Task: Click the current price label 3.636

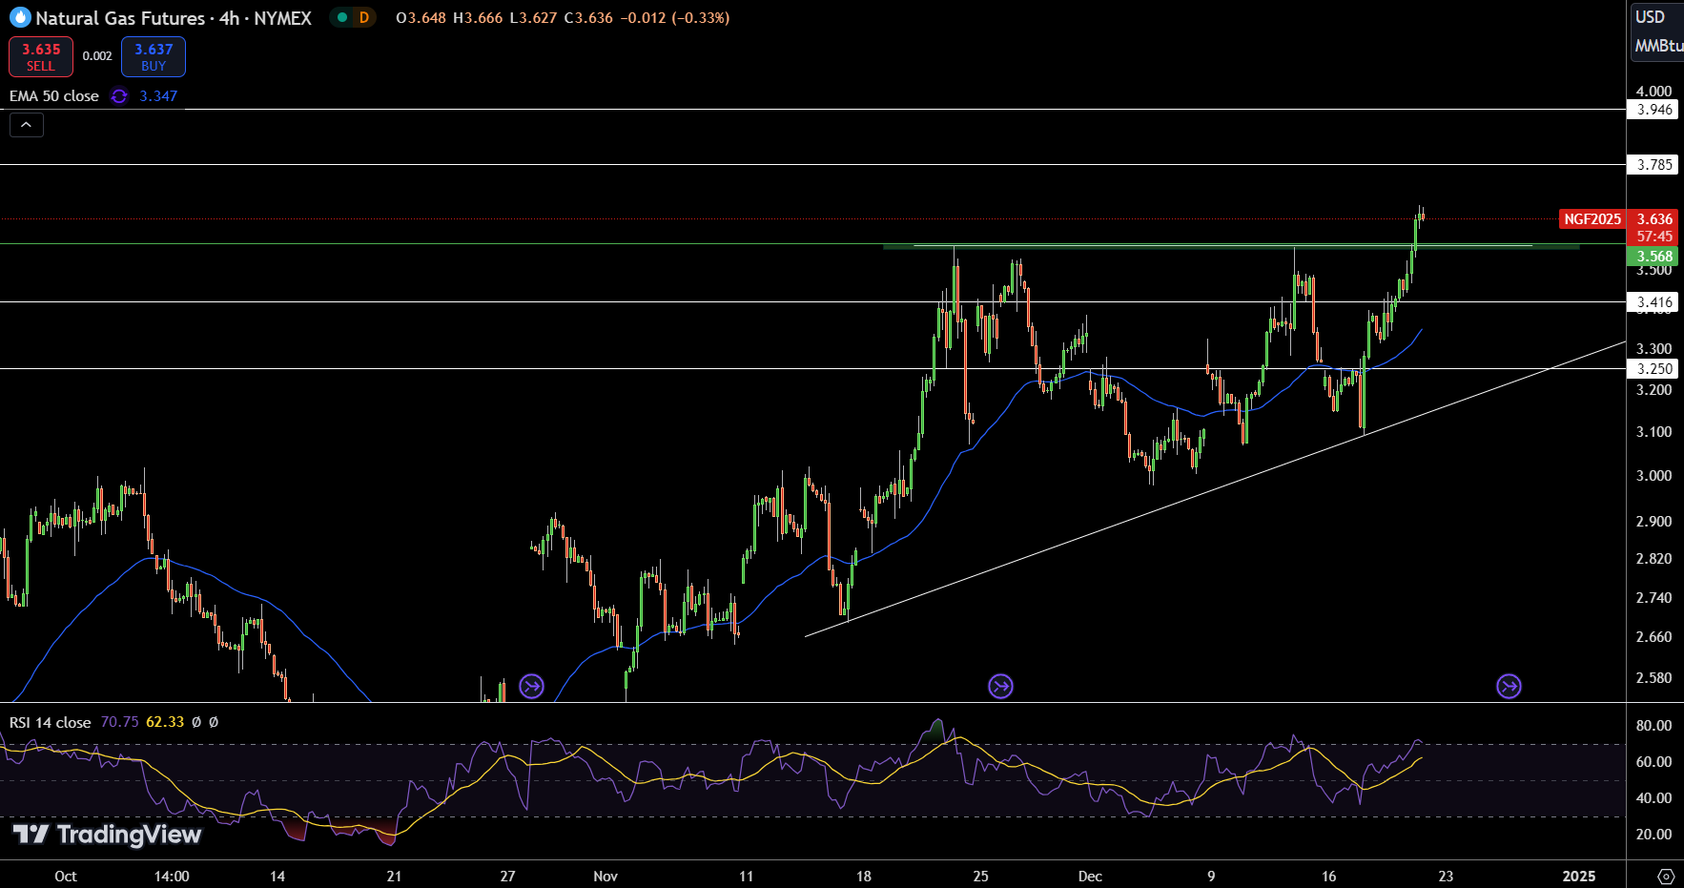Action: [1654, 219]
